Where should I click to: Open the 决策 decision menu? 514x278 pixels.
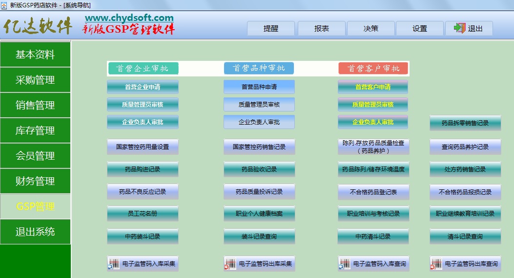371,28
